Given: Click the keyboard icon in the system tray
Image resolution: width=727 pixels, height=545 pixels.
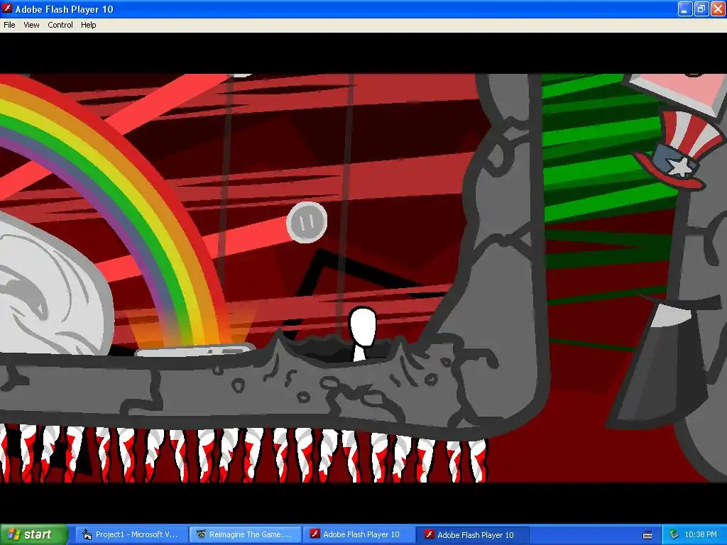Looking at the screenshot, I should pos(647,535).
